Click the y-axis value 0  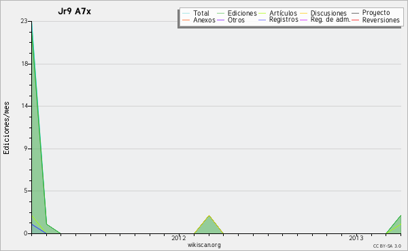click(x=26, y=233)
